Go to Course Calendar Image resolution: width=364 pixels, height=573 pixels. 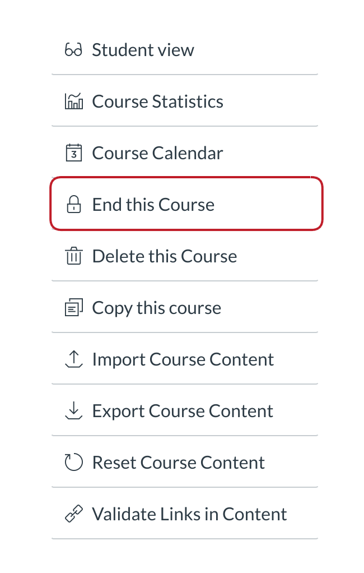click(158, 153)
